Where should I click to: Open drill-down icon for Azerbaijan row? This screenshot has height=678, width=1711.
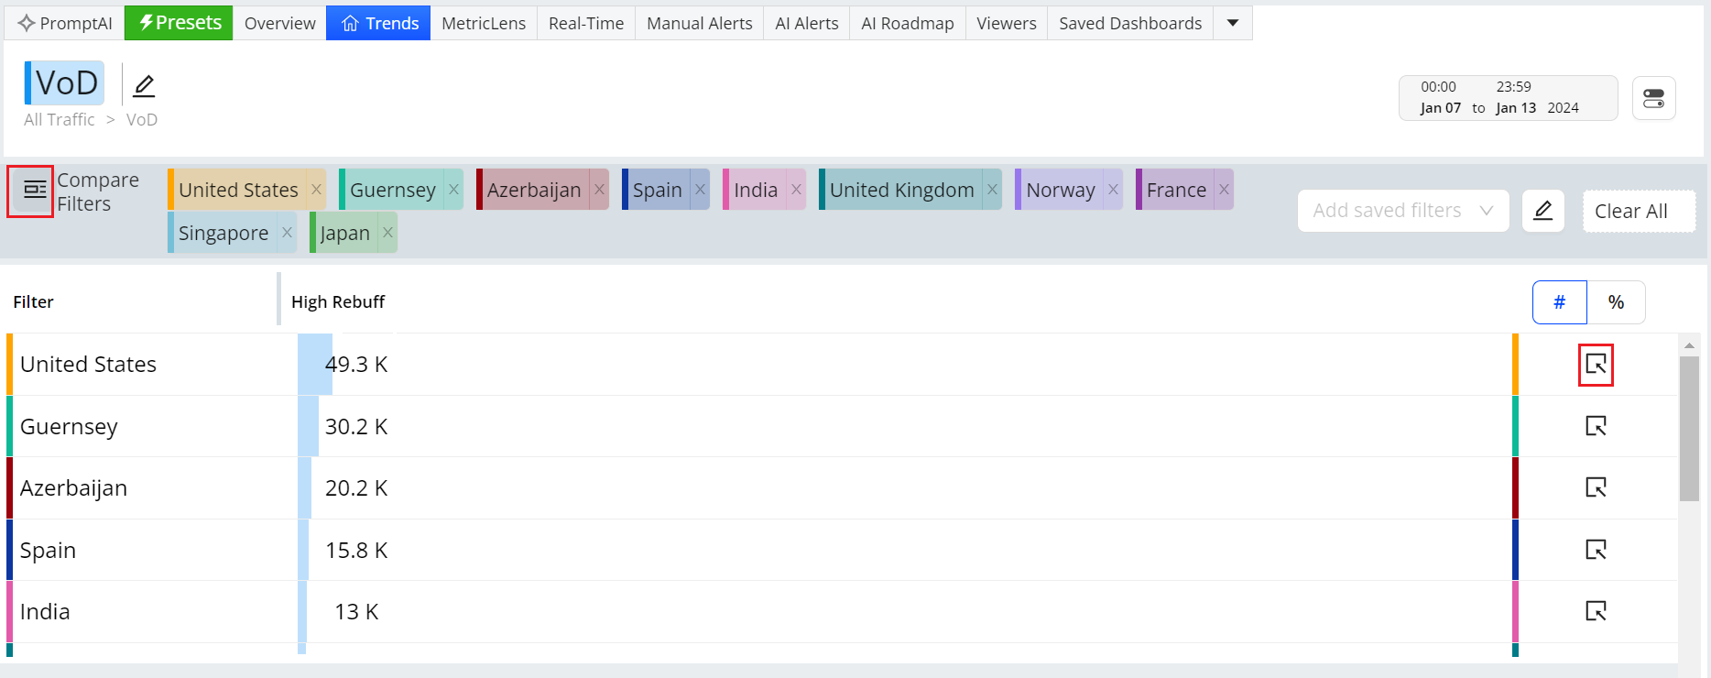(1595, 487)
